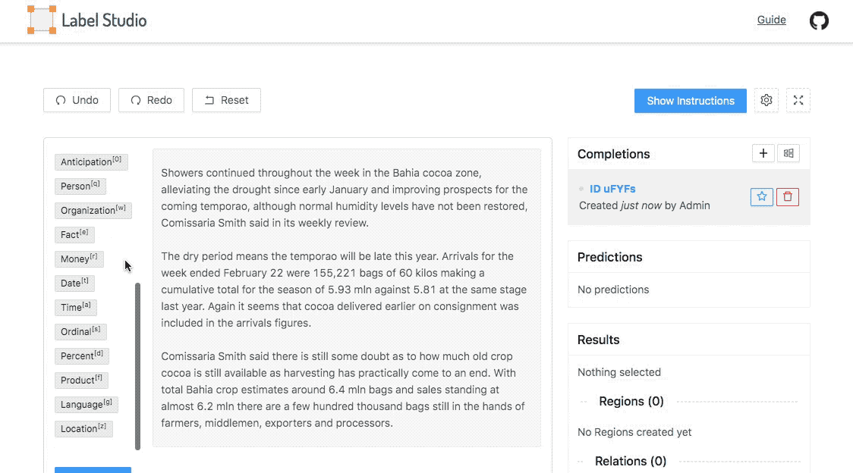Viewport: 853px width, 473px height.
Task: Toggle fullscreen mode icon
Action: point(798,101)
